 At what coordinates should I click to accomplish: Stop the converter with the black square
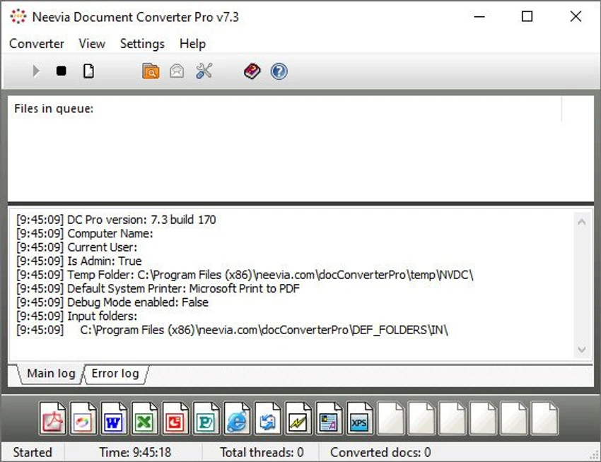point(61,71)
